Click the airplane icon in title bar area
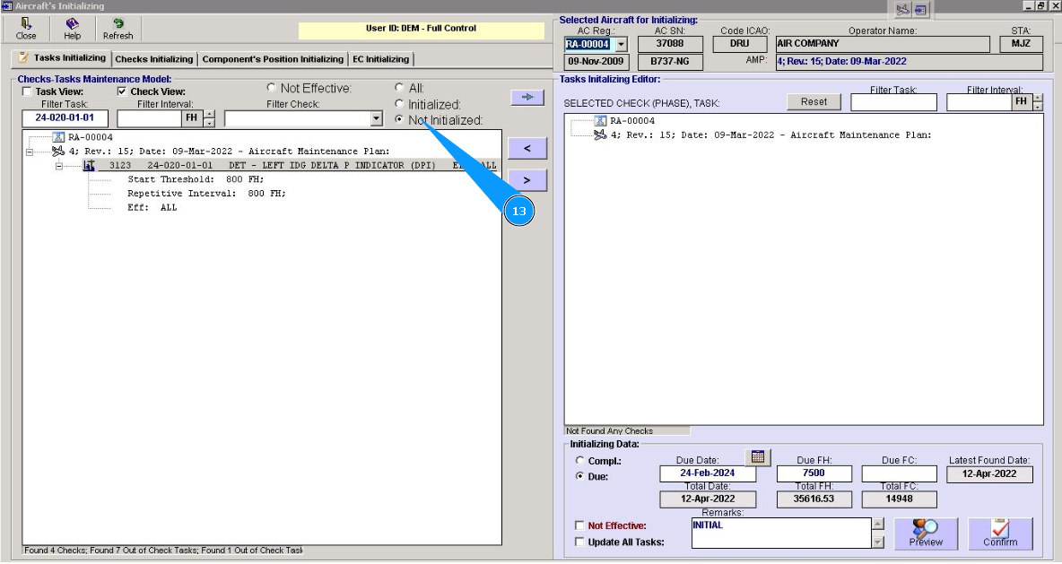 pyautogui.click(x=903, y=10)
